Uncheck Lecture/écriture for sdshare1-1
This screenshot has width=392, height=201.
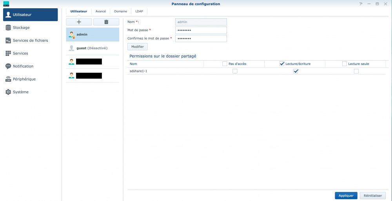tap(296, 71)
